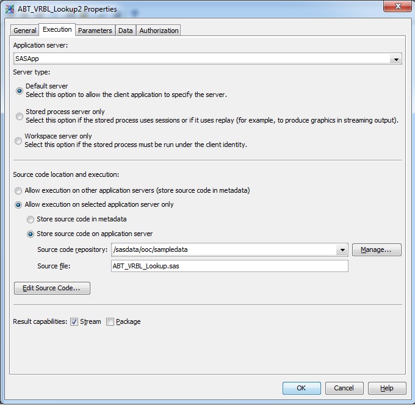Open the Parameters tab
This screenshot has width=415, height=405.
click(95, 30)
